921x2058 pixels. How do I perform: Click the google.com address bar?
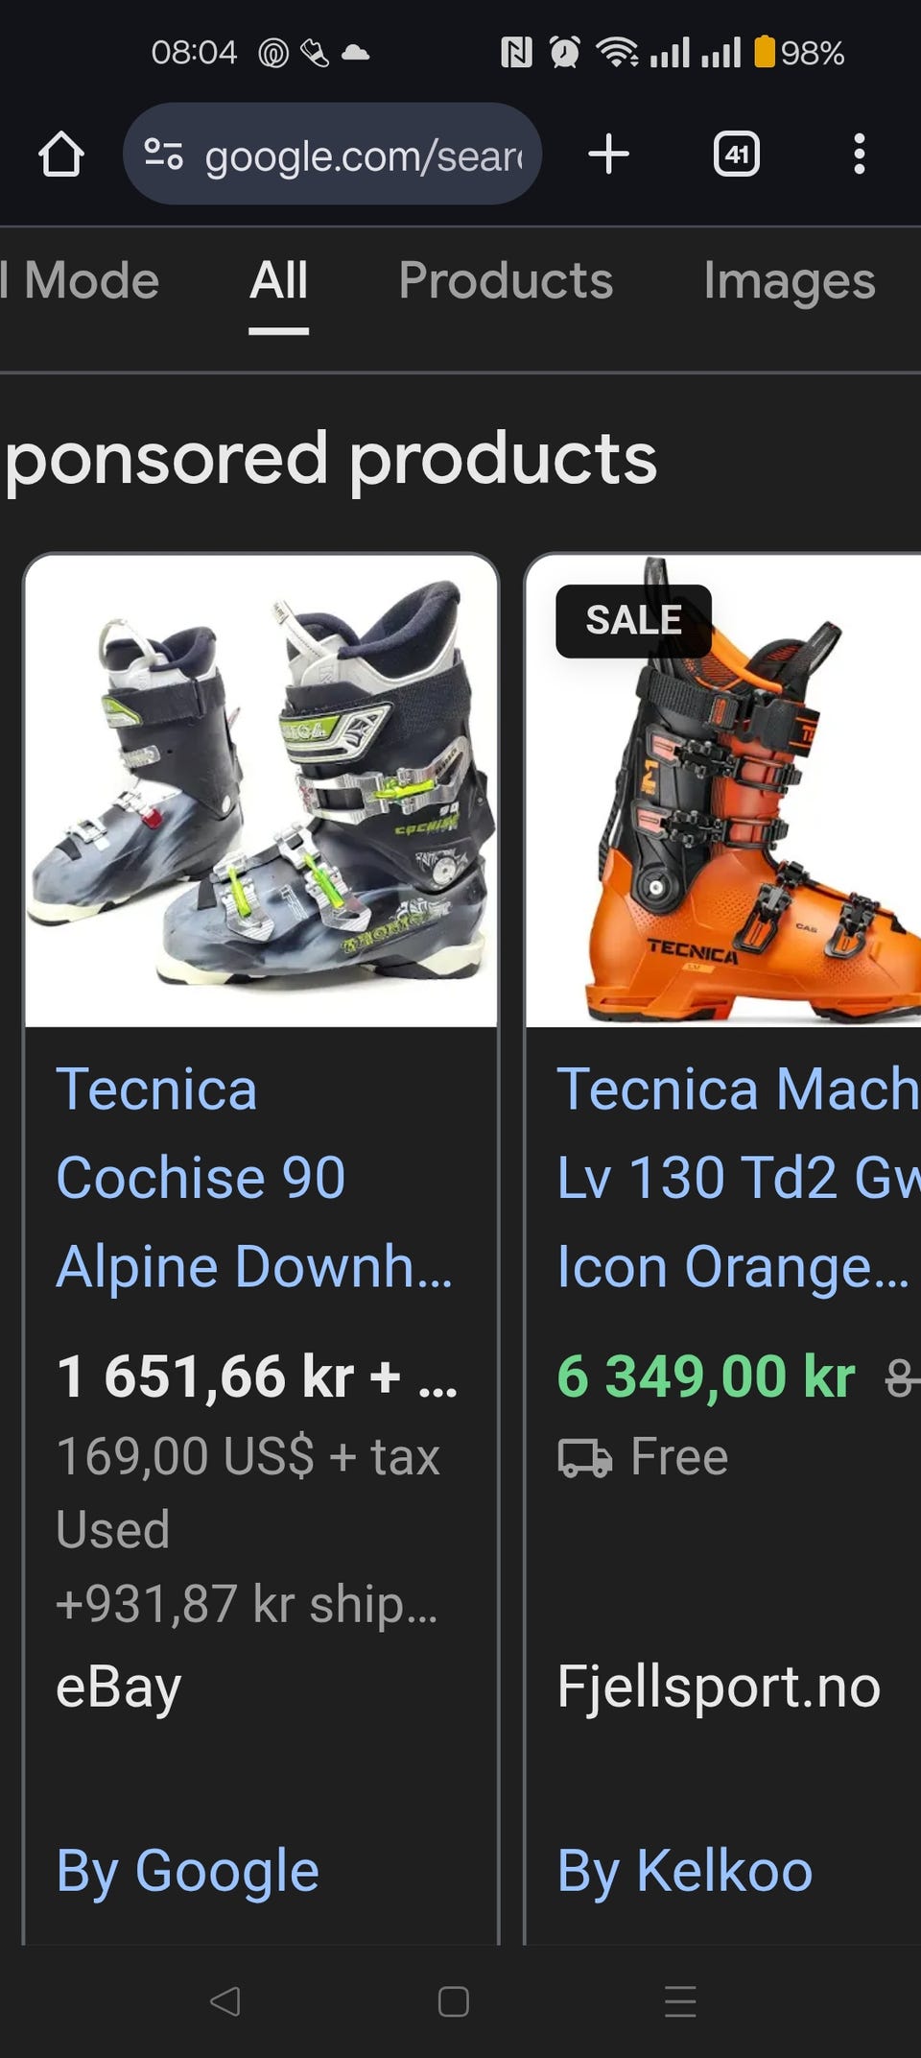point(332,154)
